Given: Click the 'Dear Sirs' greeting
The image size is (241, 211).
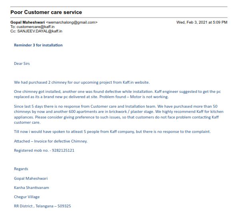Looking at the screenshot, I should (x=22, y=64).
